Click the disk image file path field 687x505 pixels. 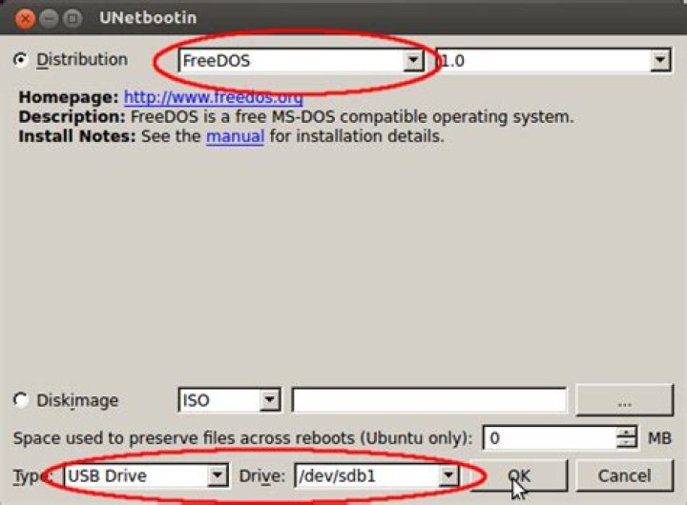pos(429,400)
